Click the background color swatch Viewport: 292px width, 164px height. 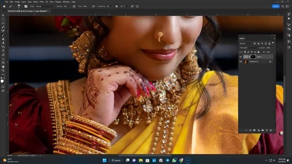[4, 83]
